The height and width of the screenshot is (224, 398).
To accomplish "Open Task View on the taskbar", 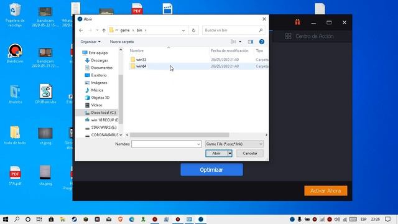I will point(39,219).
